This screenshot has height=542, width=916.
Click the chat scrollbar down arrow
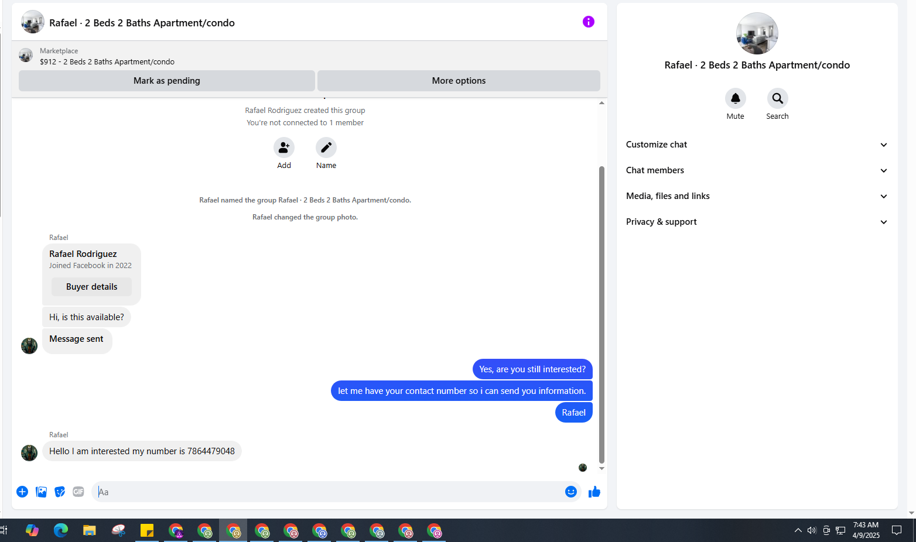point(601,468)
